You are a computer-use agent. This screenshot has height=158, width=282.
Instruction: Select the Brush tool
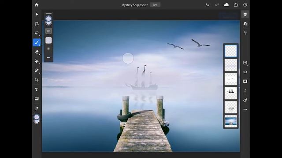click(x=37, y=43)
